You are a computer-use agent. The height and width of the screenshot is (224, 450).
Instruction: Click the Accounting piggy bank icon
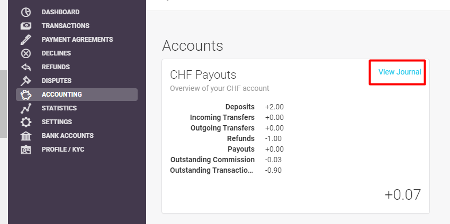pos(26,95)
